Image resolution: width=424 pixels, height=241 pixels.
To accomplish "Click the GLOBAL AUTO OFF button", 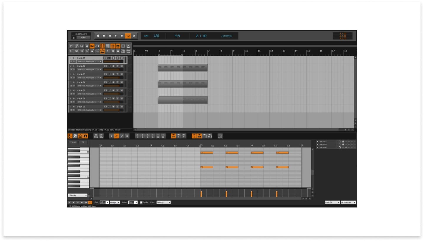I will (83, 37).
